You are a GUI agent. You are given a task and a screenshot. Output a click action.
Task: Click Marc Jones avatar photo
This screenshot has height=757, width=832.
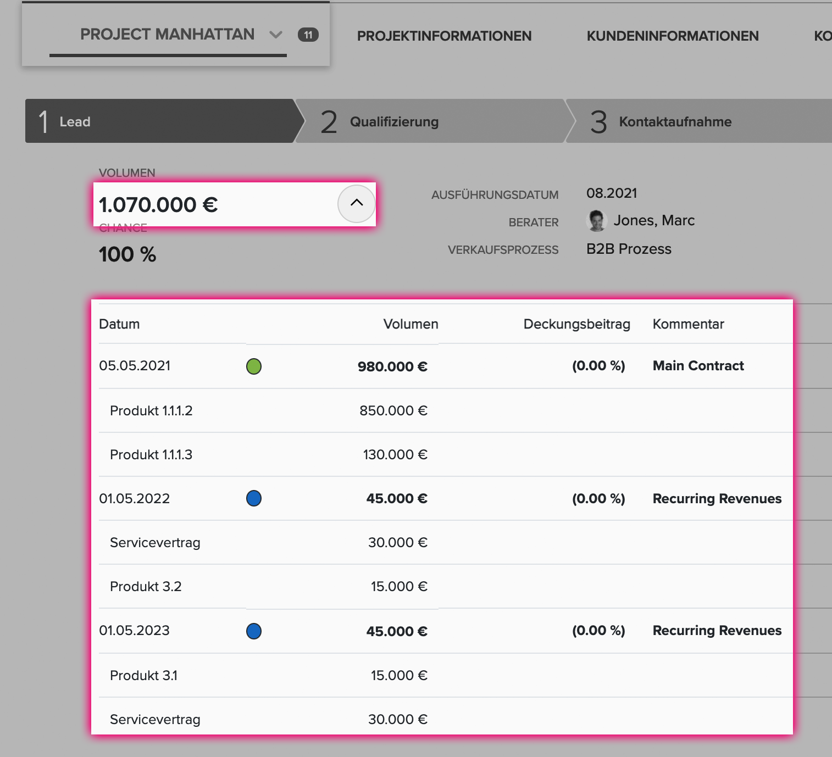[x=596, y=221]
